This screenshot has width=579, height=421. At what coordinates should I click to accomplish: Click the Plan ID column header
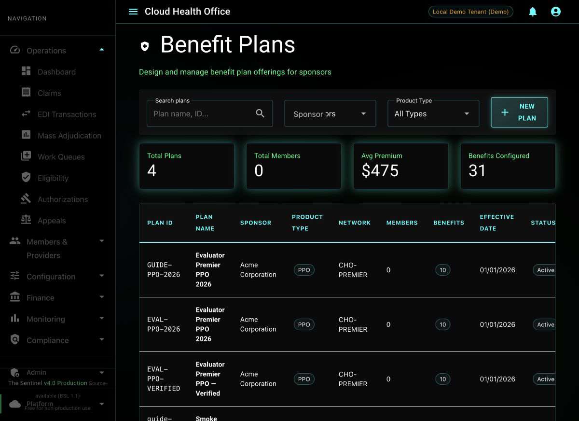(x=160, y=223)
